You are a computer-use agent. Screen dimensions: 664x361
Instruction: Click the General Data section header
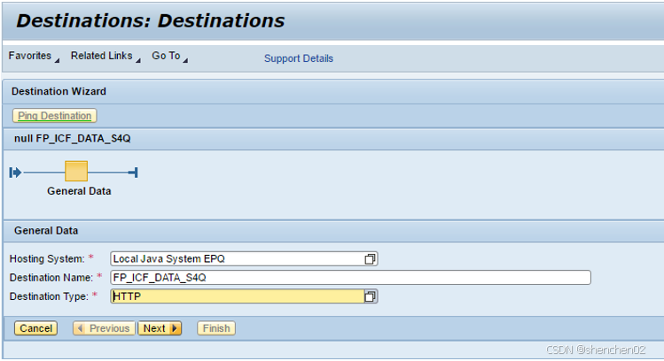click(46, 231)
